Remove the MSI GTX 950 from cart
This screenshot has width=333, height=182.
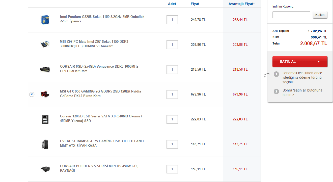(x=32, y=94)
